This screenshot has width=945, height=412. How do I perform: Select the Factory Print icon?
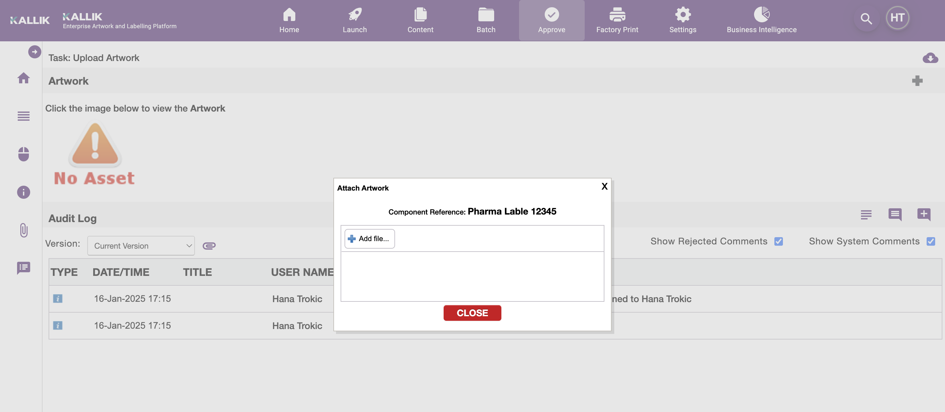(x=617, y=20)
